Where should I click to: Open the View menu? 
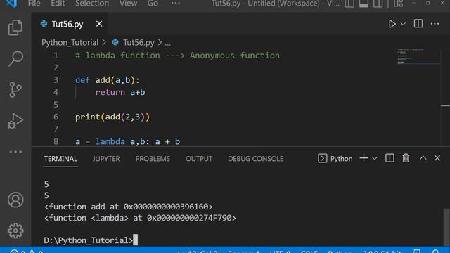(x=128, y=4)
